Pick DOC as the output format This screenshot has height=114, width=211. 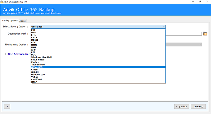[x=98, y=55]
